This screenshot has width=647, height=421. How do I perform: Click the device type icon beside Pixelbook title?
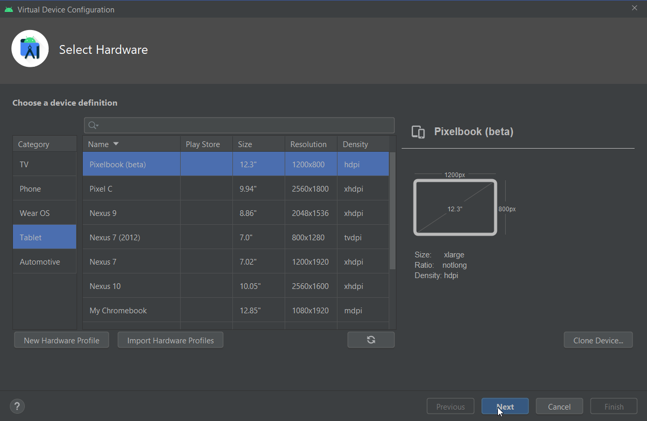(418, 132)
